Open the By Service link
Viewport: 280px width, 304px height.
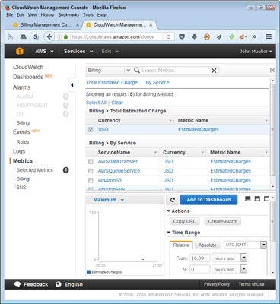click(x=157, y=83)
